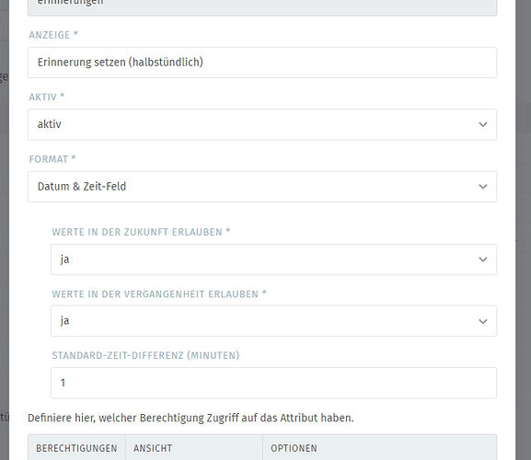
Task: Click the AKTIV field label
Action: click(x=46, y=97)
